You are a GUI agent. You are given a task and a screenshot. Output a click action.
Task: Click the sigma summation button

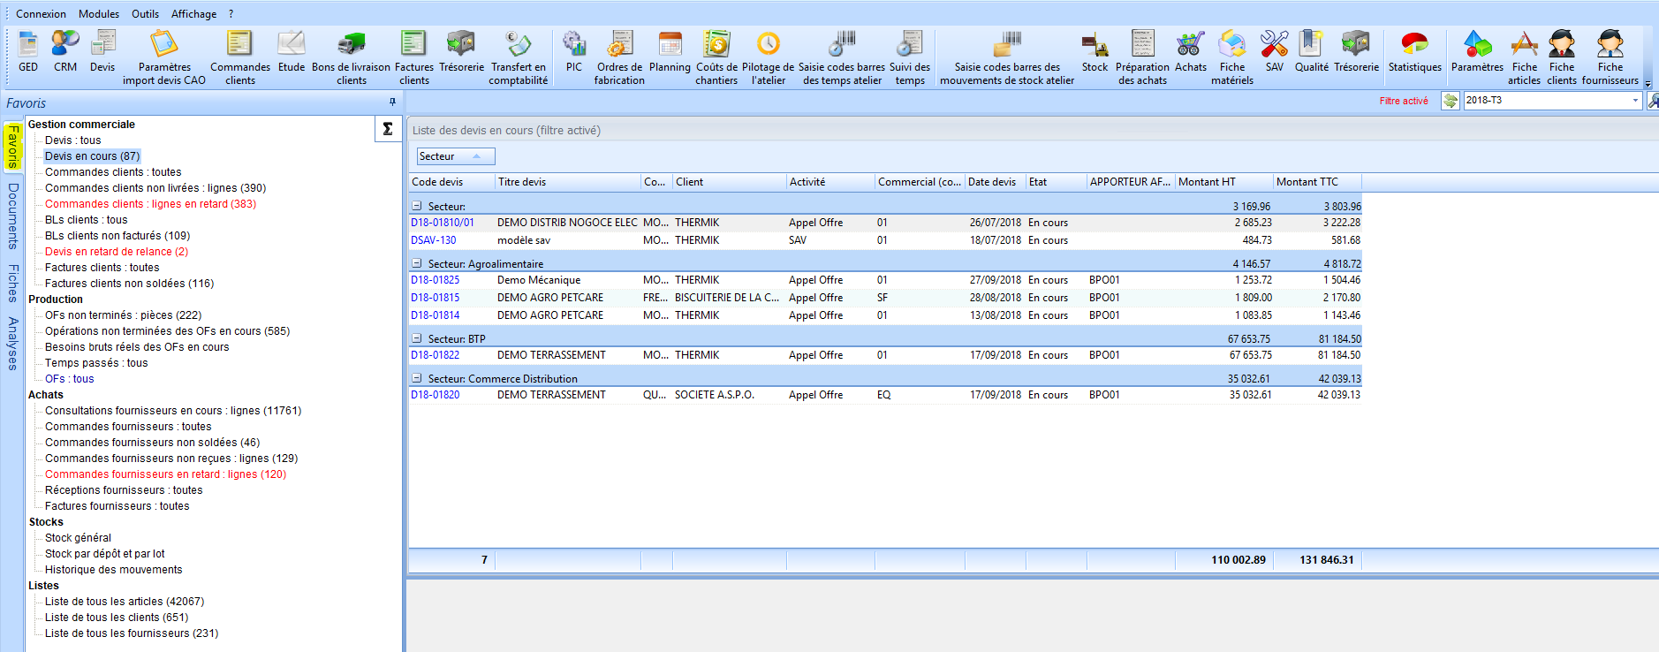coord(387,129)
